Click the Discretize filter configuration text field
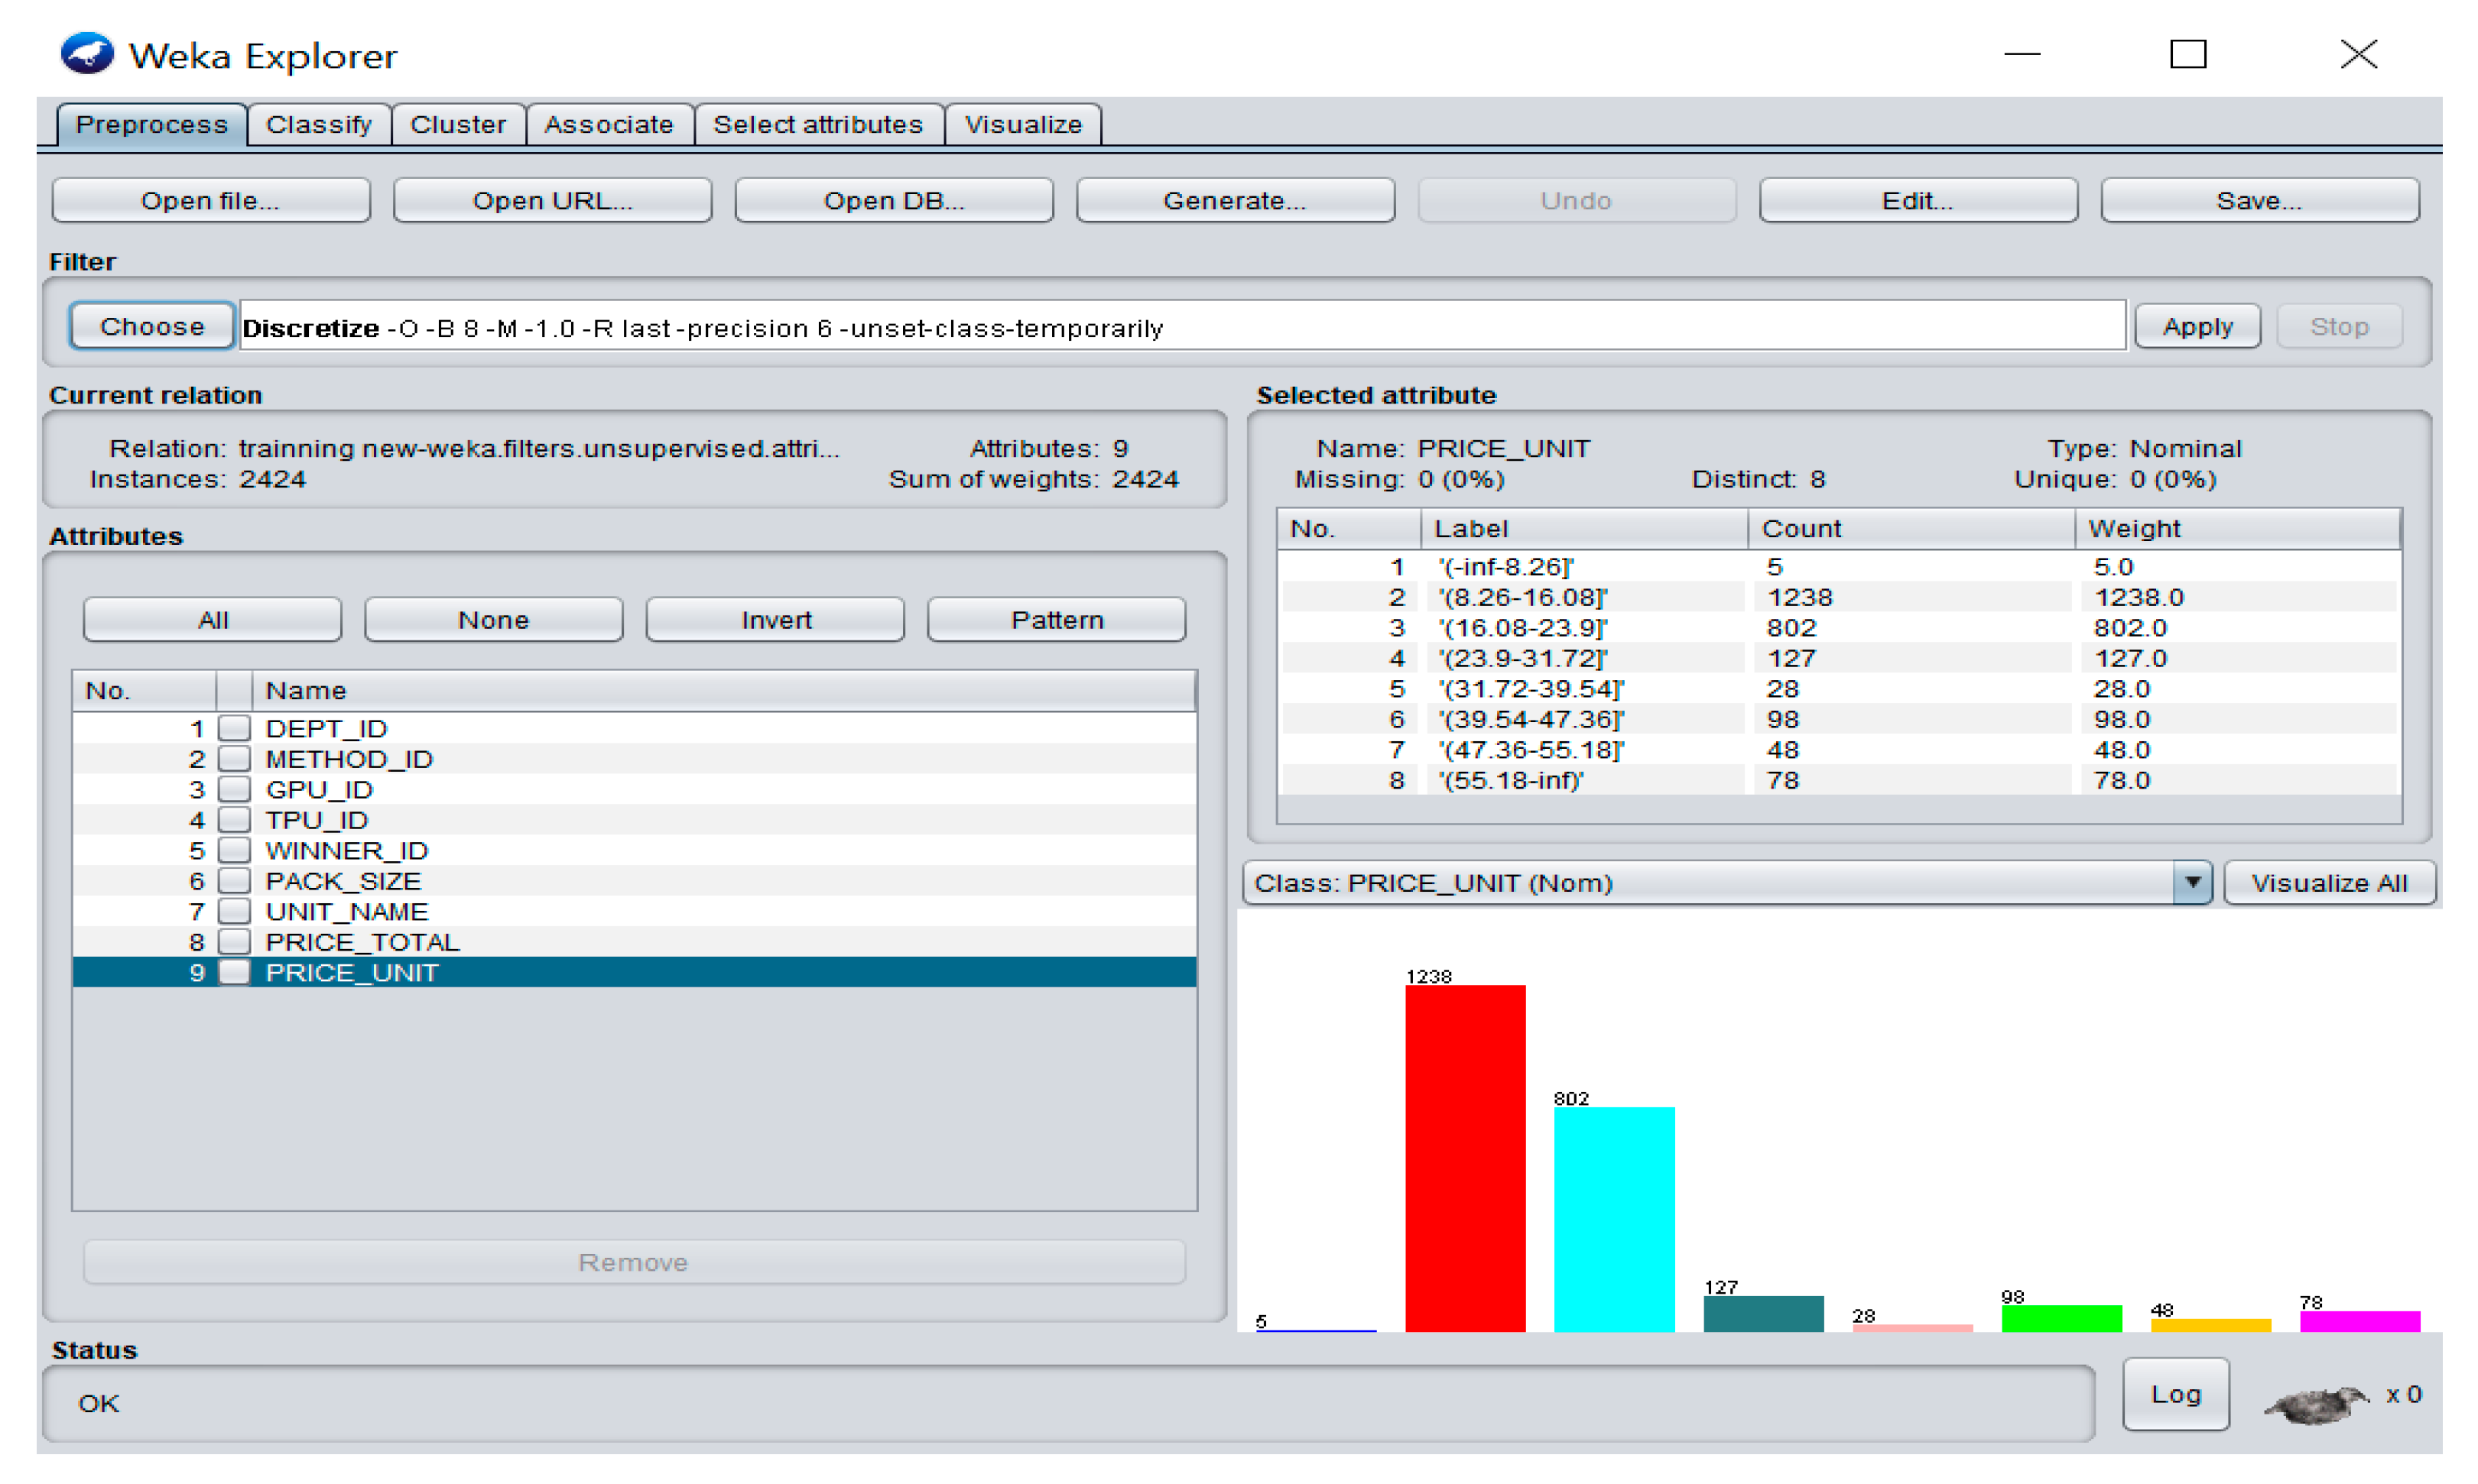Viewport: 2478px width, 1484px height. (1181, 328)
